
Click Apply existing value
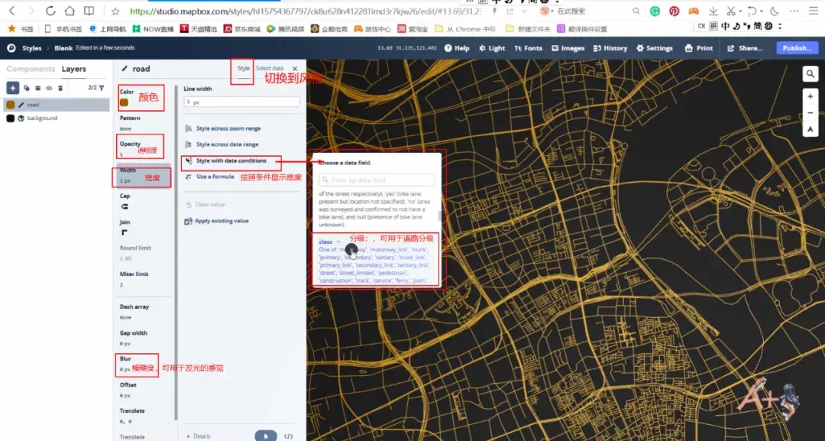click(x=217, y=221)
